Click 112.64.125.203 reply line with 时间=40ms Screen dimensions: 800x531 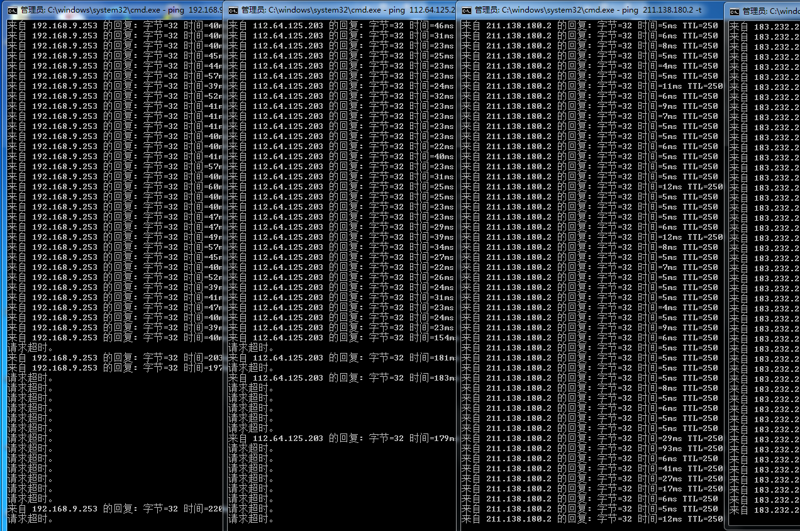tap(341, 157)
